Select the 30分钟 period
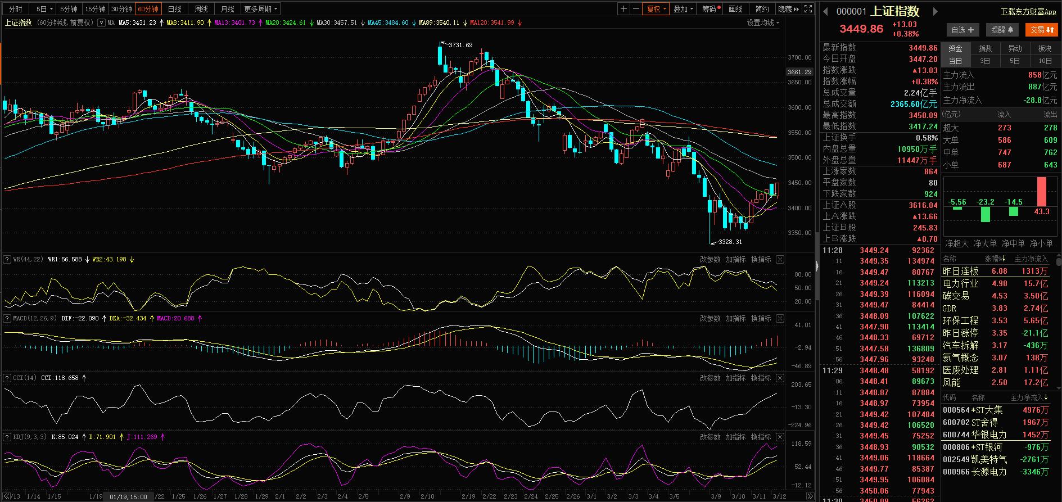 [121, 9]
